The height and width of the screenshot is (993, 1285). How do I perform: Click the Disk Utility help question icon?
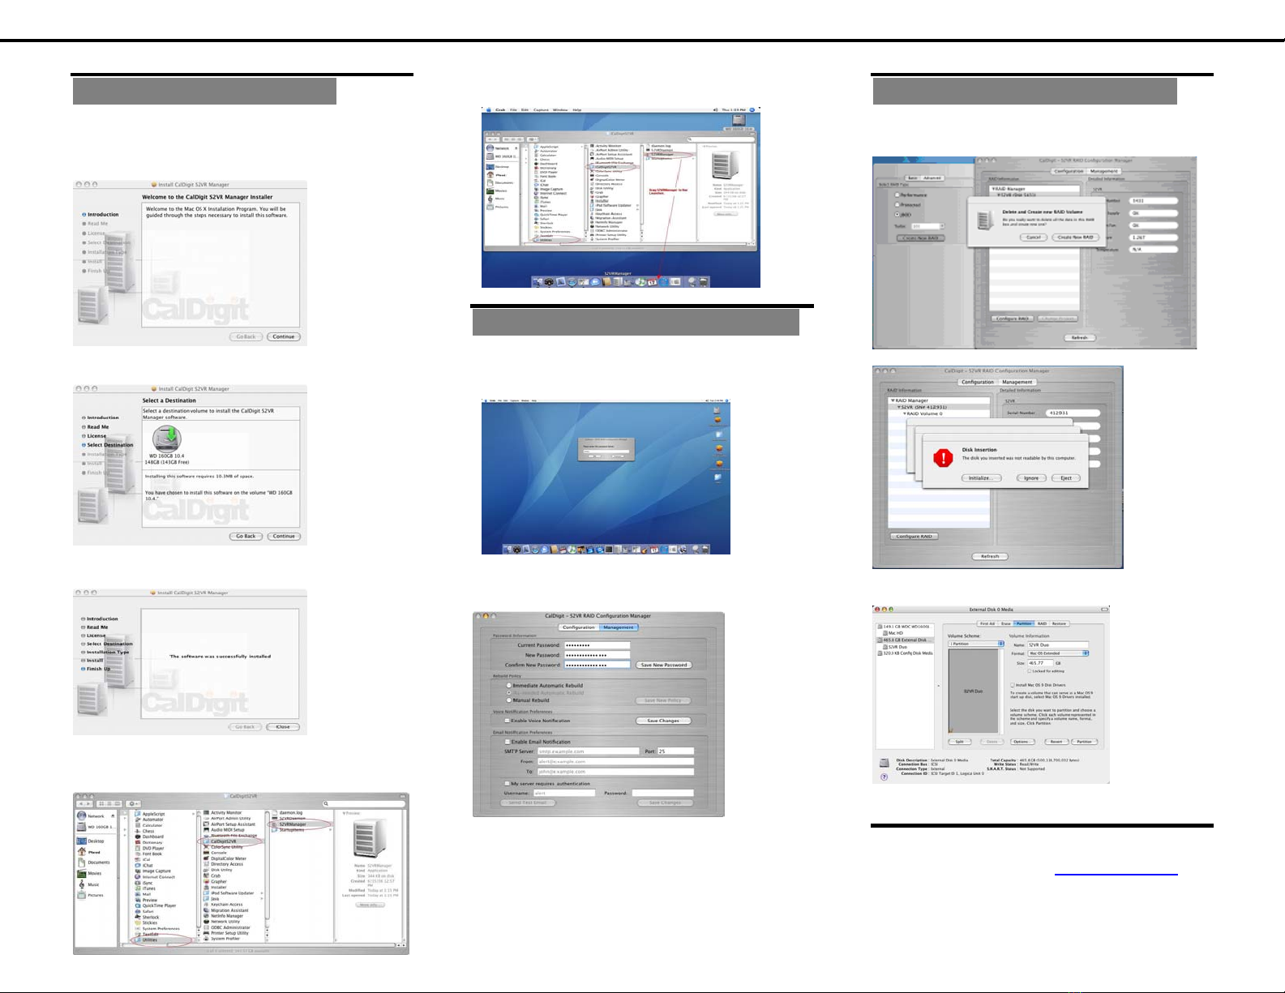click(884, 777)
